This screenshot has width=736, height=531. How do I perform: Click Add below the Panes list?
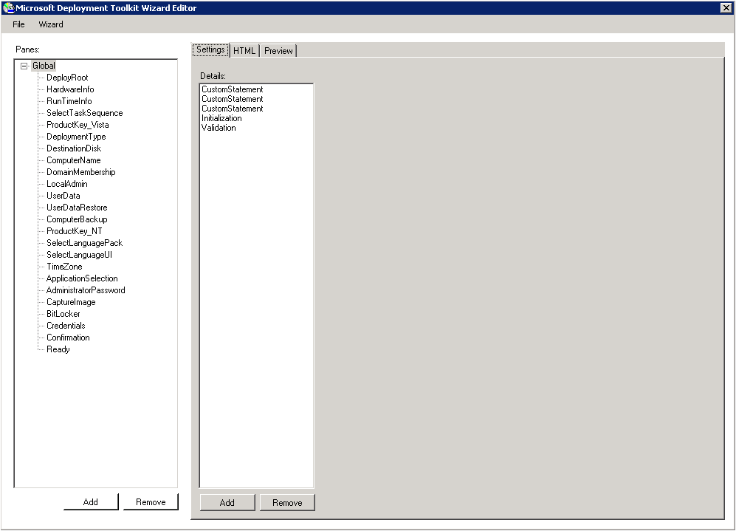tap(91, 501)
